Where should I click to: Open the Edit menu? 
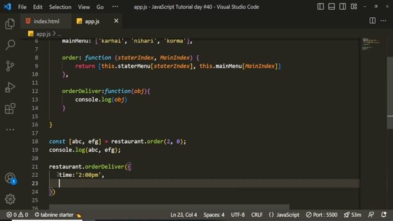tap(37, 7)
